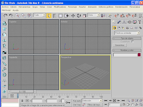Open the Selección key filter dropdown
Screen dimensions: 143x107
[x=92, y=101]
